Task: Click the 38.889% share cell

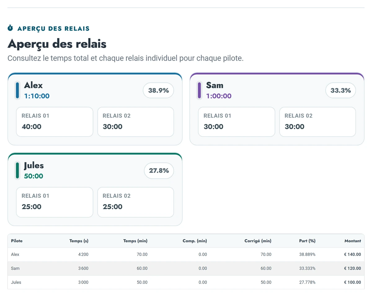Action: click(x=308, y=255)
